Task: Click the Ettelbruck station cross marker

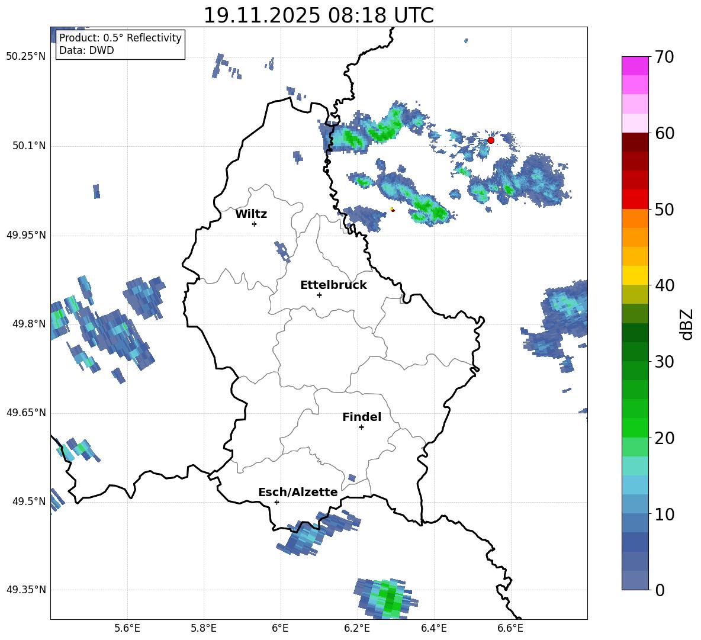Action: [319, 295]
